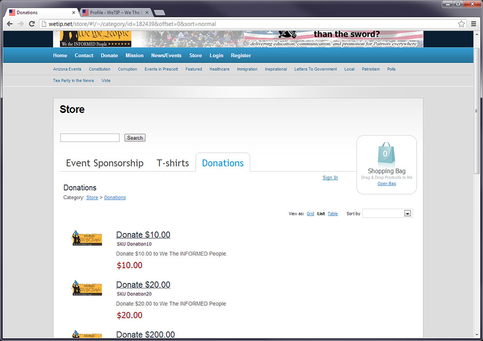Open Letters To Government category

point(315,69)
